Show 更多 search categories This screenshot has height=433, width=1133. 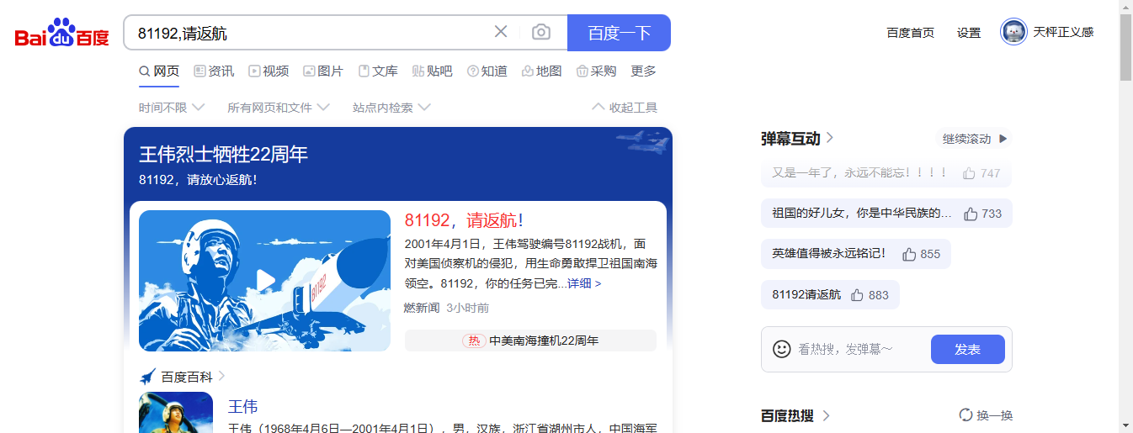[643, 71]
